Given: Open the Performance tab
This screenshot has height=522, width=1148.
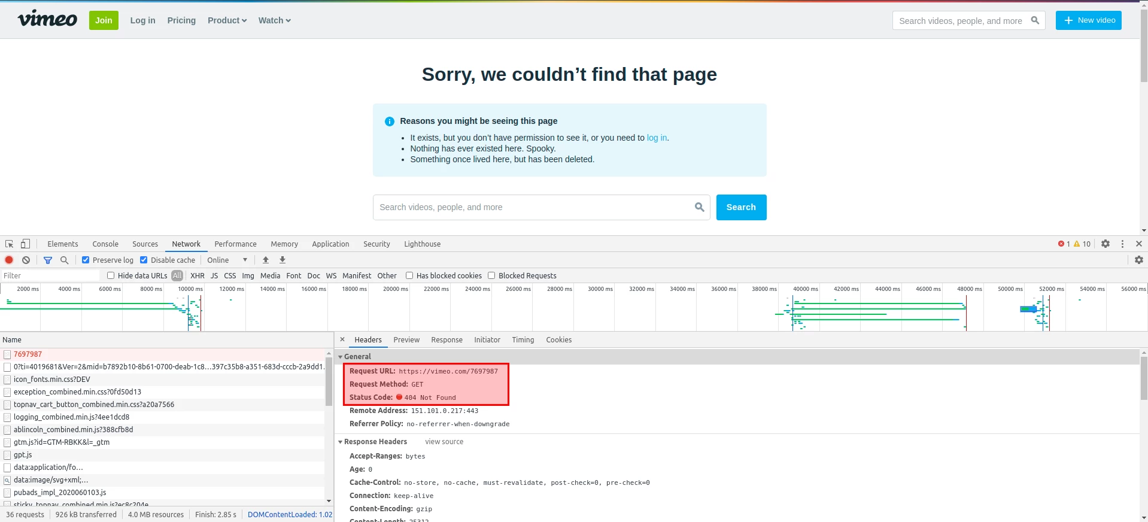Looking at the screenshot, I should pos(236,244).
